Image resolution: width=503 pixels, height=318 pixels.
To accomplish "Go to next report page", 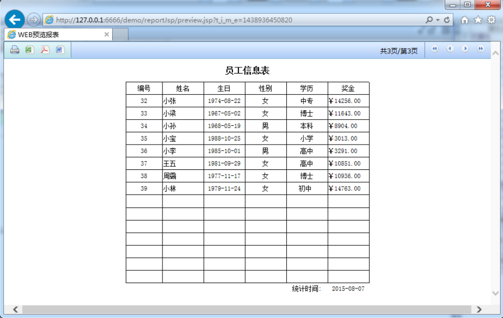I will [465, 49].
